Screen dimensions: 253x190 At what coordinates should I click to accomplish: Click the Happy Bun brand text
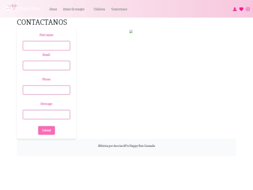[29, 8]
